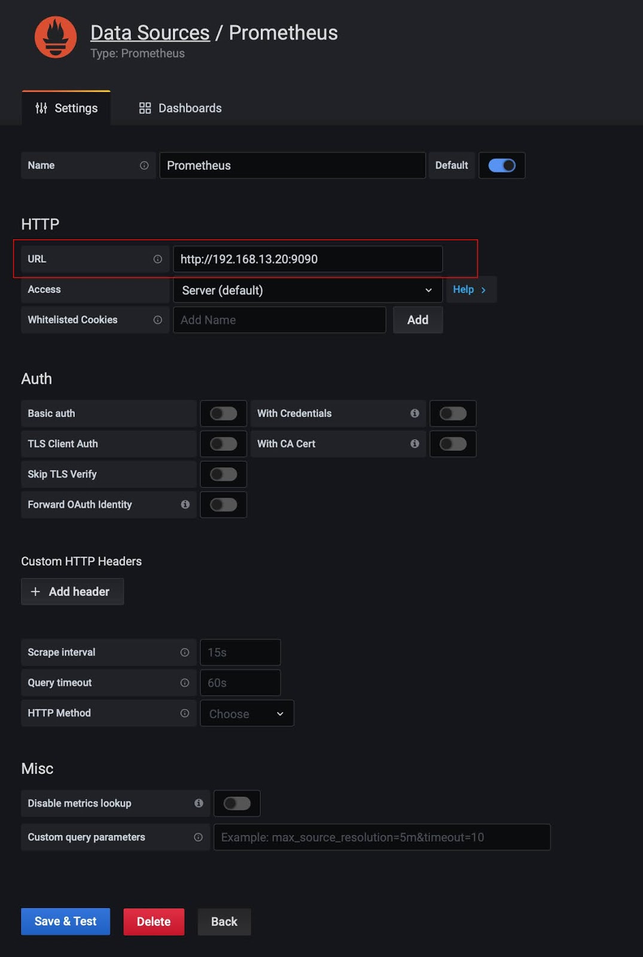The image size is (643, 957).
Task: Open the Data Sources breadcrumb link
Action: (150, 33)
